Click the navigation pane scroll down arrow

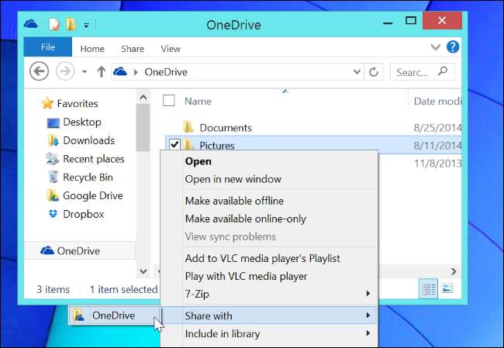pos(143,271)
